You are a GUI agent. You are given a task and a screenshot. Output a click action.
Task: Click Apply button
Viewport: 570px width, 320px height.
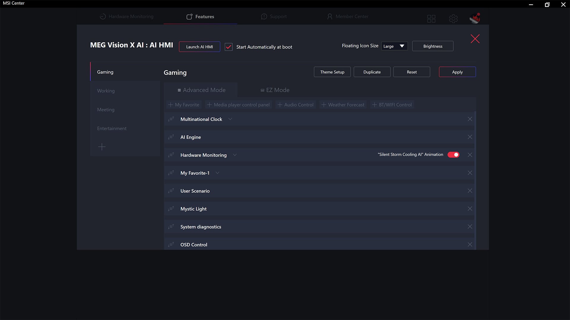457,72
